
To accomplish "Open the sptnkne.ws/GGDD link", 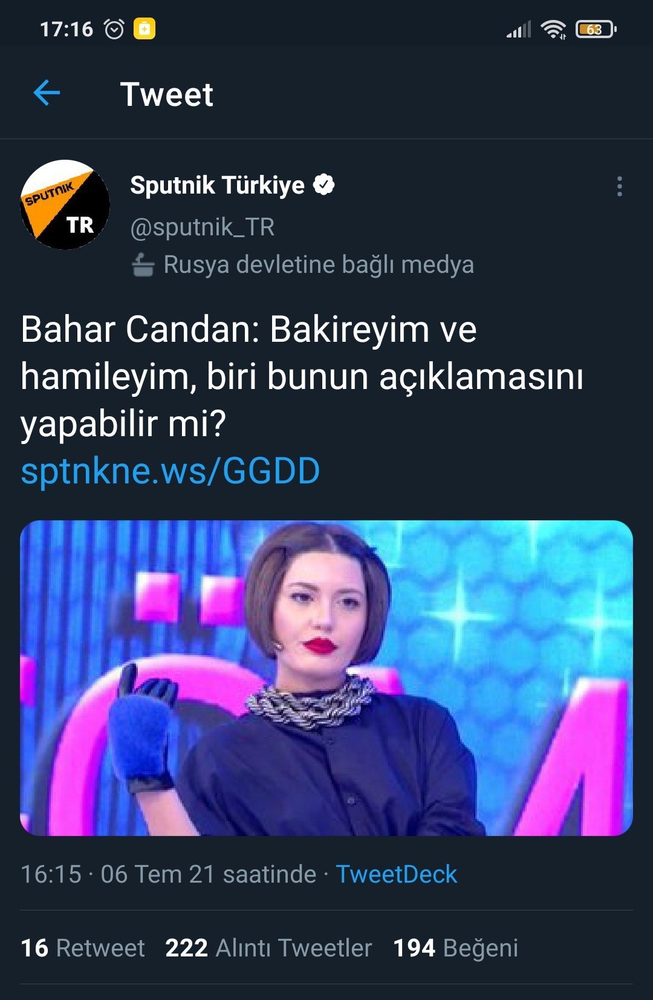I will point(170,471).
